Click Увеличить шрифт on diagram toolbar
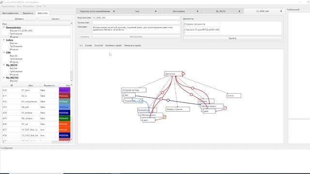 click(113, 45)
